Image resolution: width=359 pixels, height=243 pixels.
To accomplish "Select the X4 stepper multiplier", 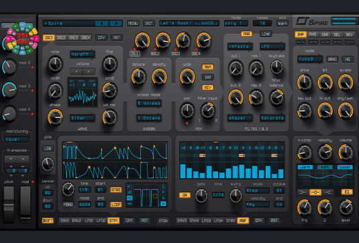I will click(130, 204).
